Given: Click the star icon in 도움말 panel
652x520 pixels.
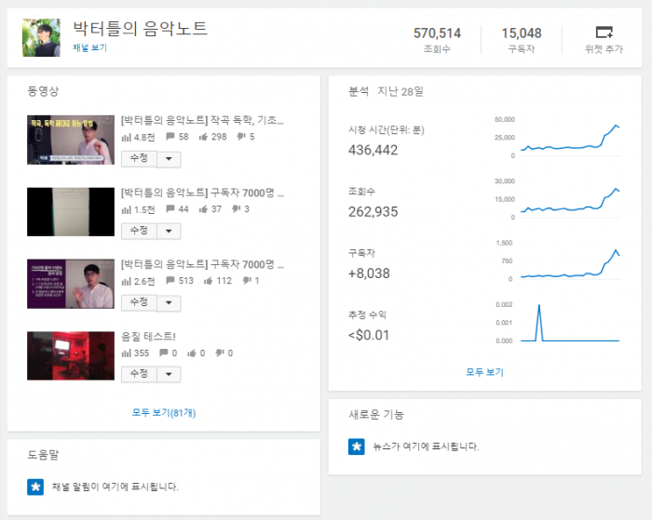Looking at the screenshot, I should [x=35, y=486].
